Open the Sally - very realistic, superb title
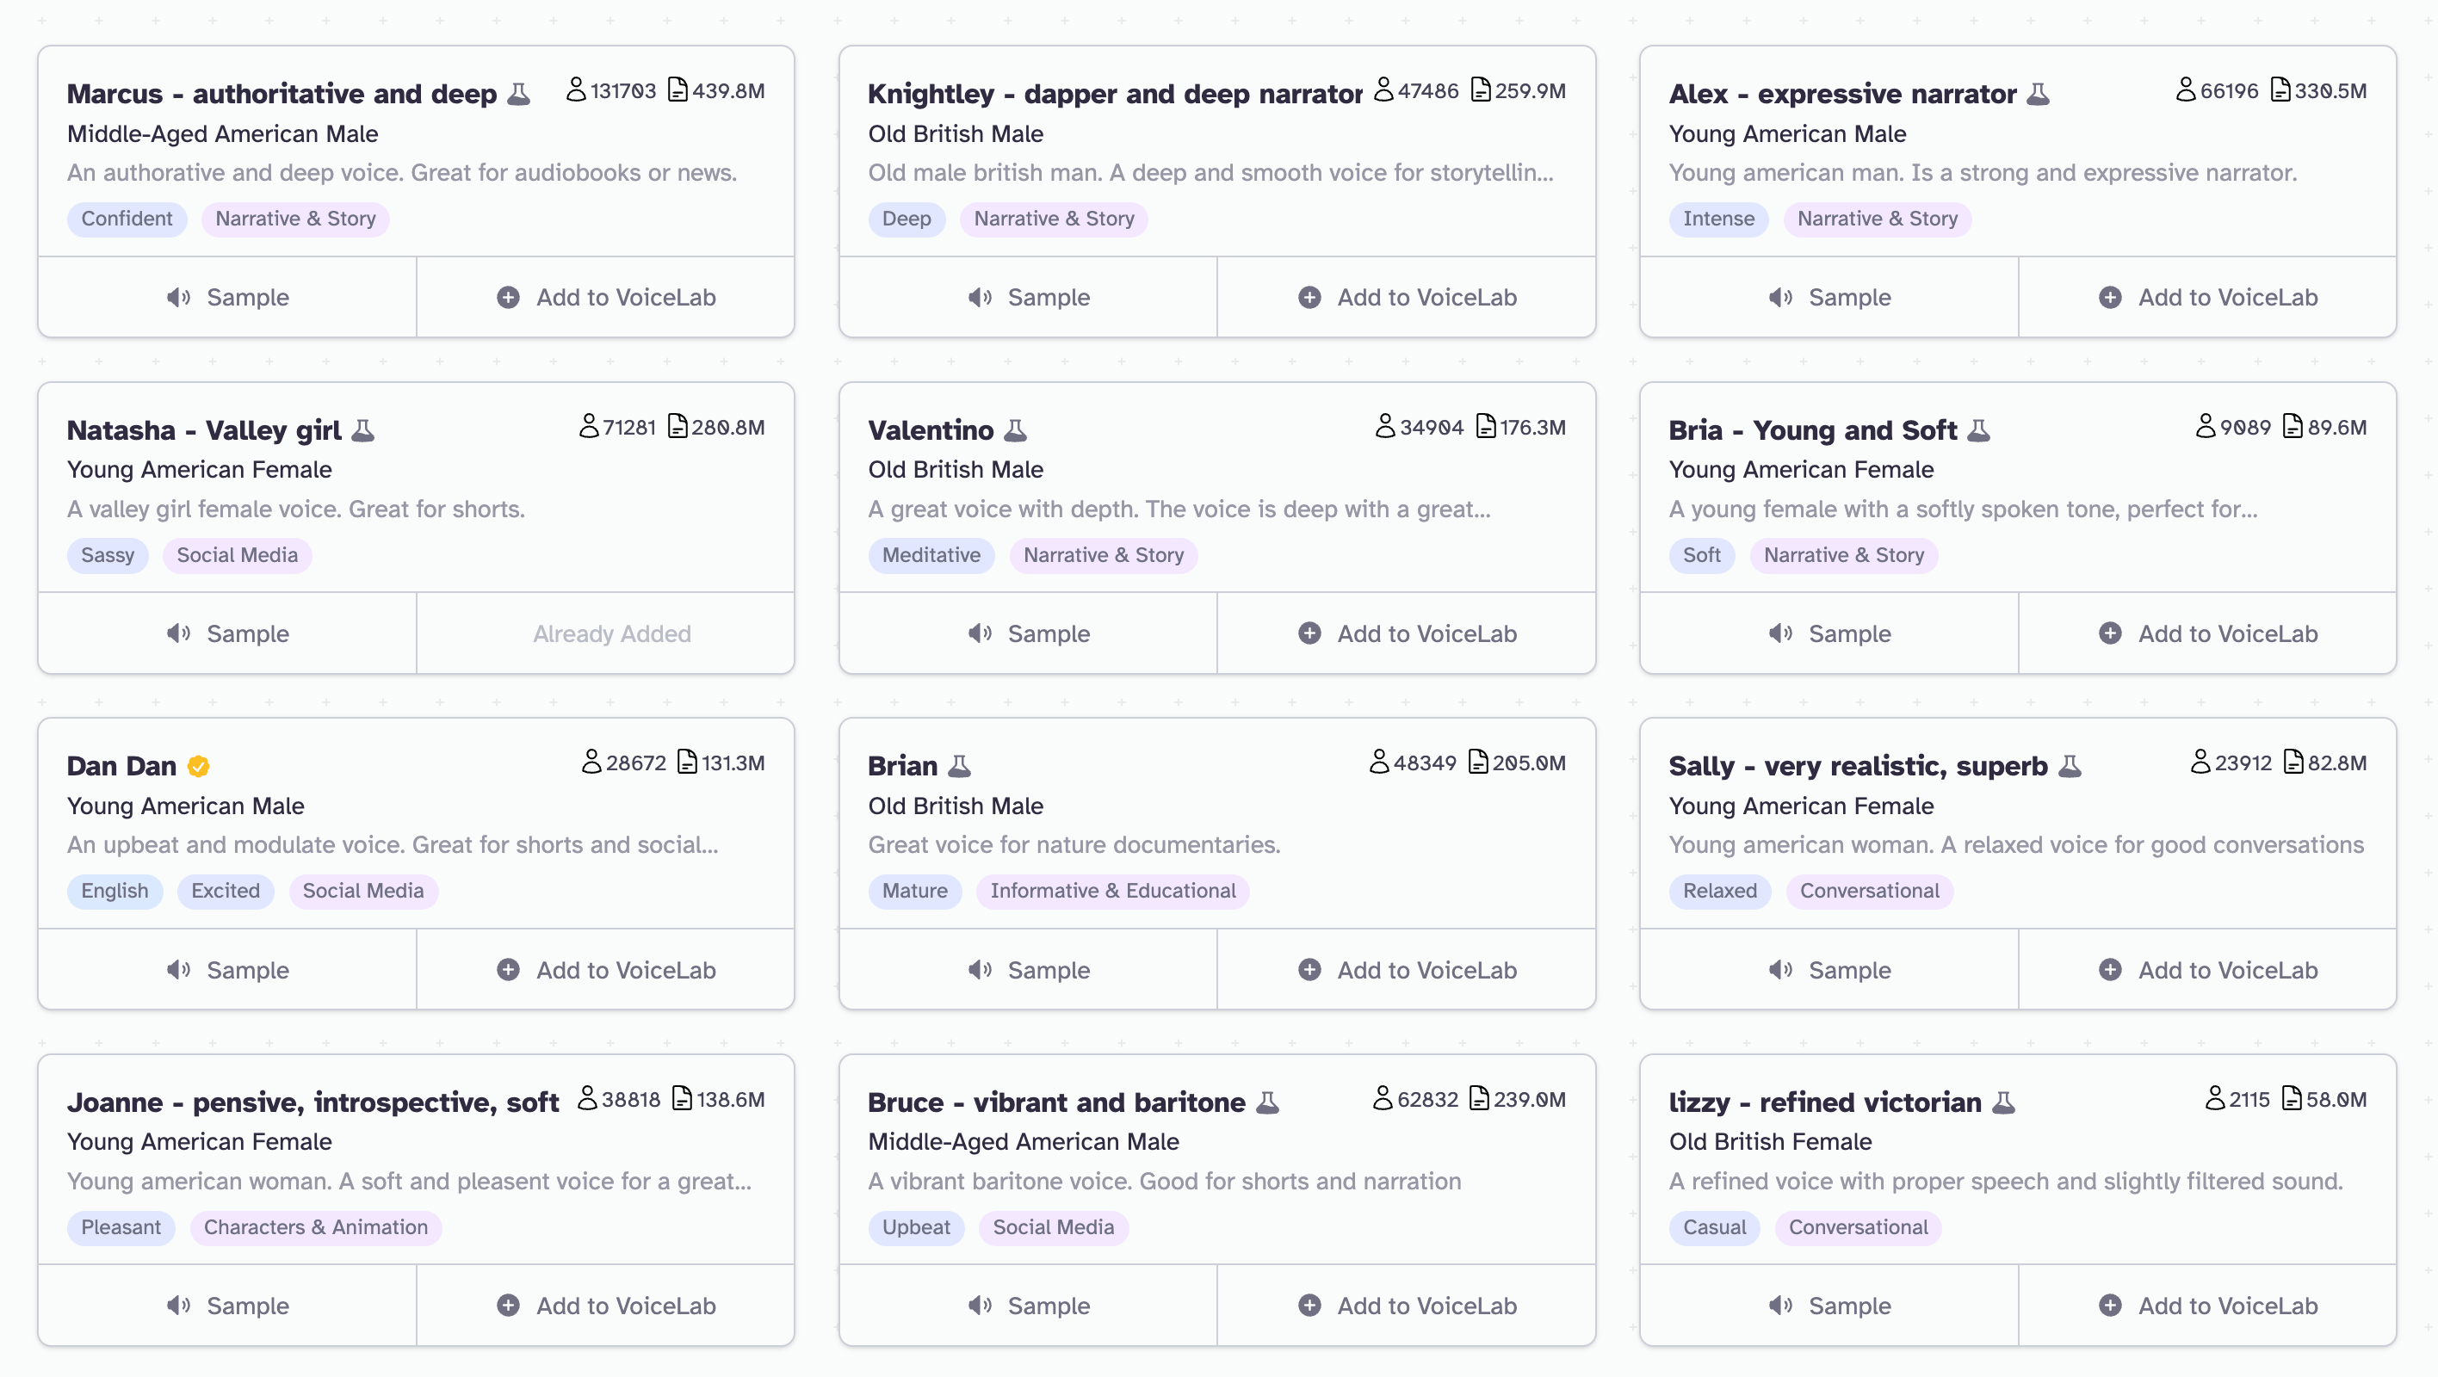 point(1857,766)
